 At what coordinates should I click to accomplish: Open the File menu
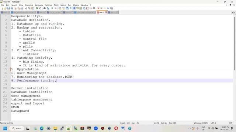pyautogui.click(x=3, y=5)
